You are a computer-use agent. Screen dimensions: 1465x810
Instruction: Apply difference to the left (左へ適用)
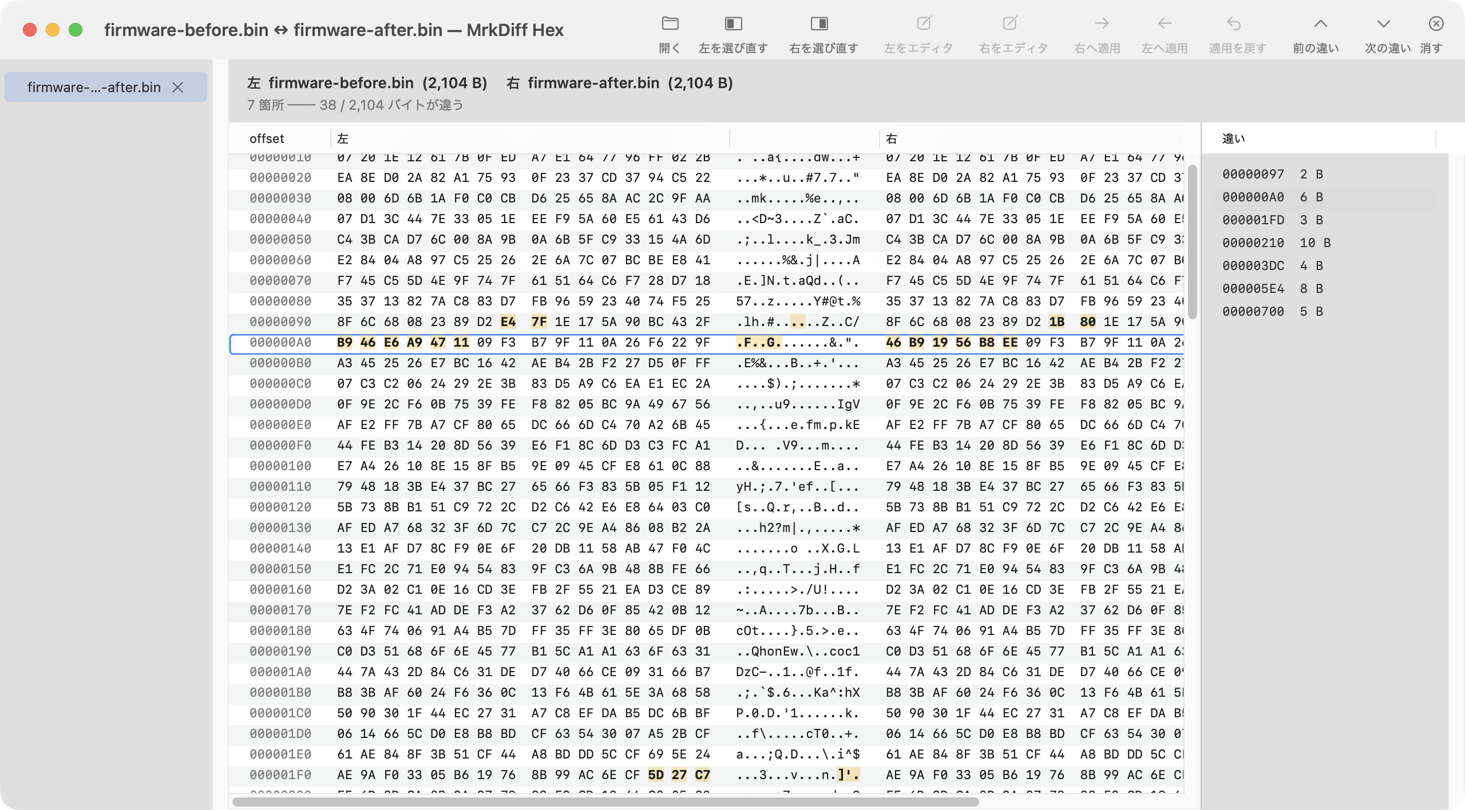coord(1165,33)
